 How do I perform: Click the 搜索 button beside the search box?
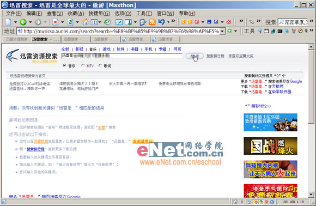[195, 56]
